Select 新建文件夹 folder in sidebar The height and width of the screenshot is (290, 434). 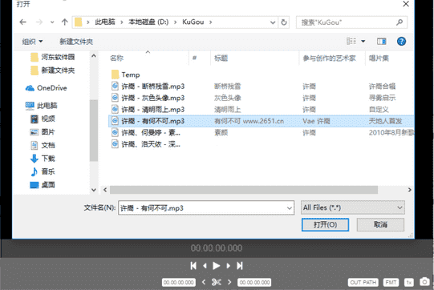point(53,70)
